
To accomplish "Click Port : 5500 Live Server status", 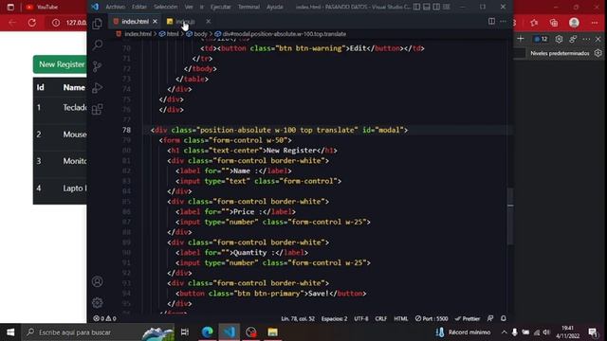I will click(432, 318).
